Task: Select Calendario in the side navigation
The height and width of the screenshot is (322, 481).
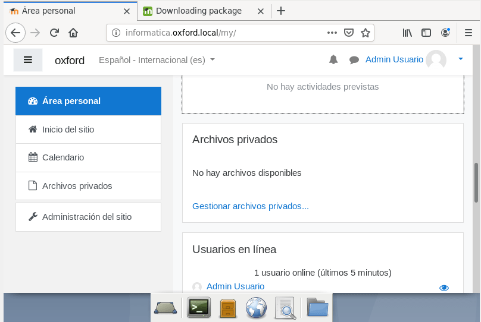Action: pos(63,157)
